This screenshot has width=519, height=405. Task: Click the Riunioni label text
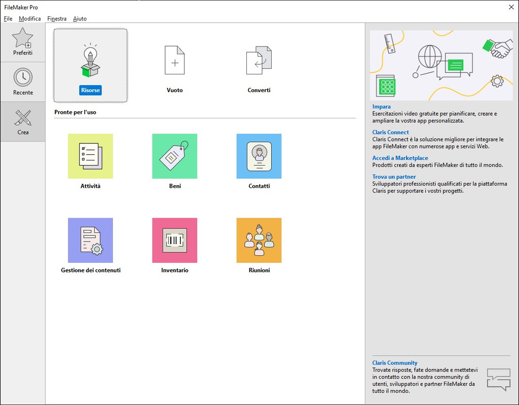point(259,270)
